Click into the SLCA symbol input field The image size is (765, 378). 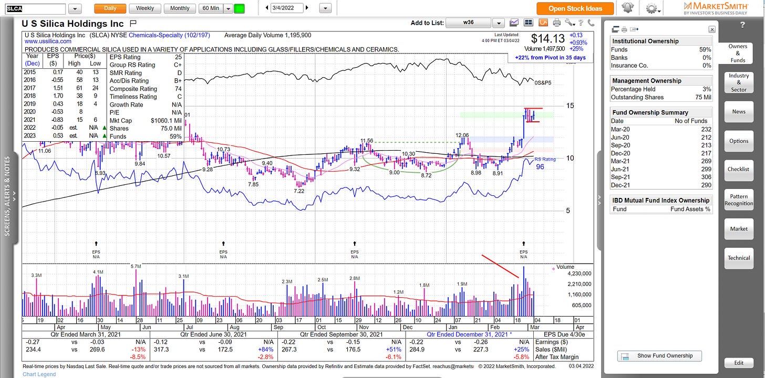click(x=36, y=9)
